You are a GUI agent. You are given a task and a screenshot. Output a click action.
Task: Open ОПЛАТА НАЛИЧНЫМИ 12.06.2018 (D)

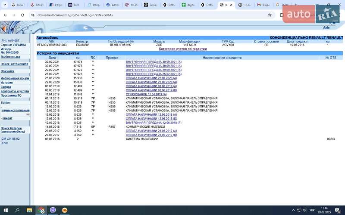tap(151, 119)
